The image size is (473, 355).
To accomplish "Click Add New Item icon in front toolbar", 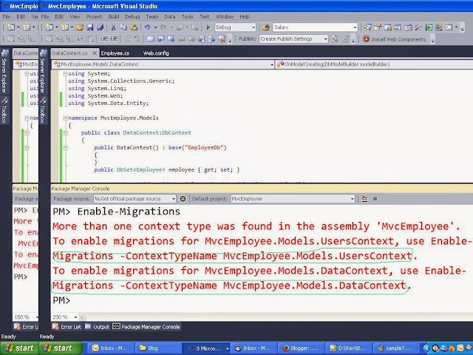I will point(64,27).
